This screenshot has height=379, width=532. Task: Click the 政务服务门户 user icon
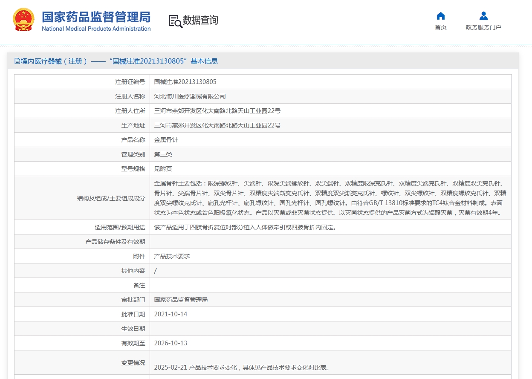(x=483, y=16)
